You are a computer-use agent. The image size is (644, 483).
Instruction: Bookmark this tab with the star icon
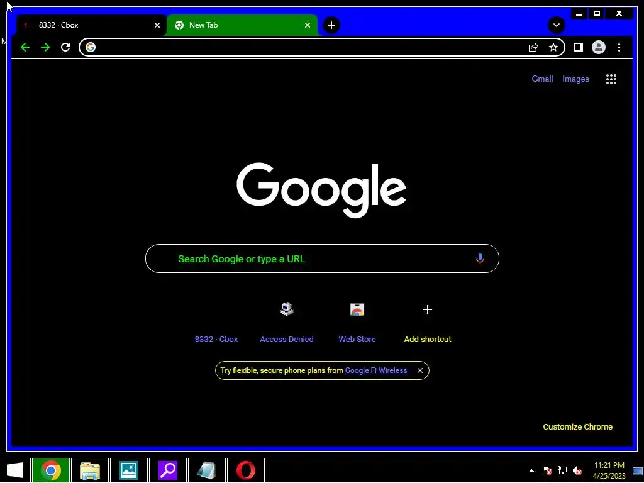coord(553,47)
